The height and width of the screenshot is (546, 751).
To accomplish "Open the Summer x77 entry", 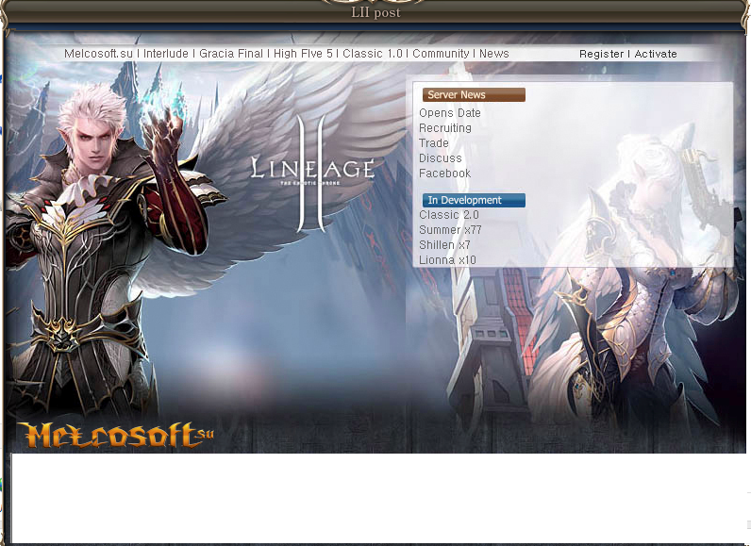I will point(450,230).
